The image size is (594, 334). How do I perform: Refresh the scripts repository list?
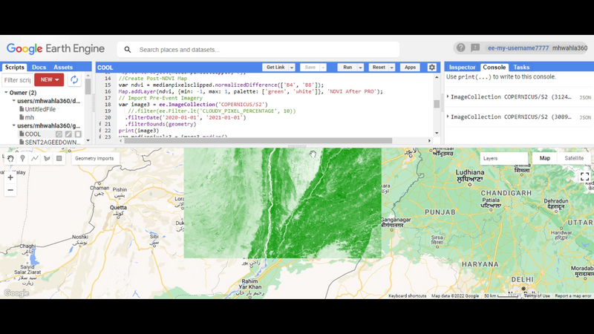point(74,79)
